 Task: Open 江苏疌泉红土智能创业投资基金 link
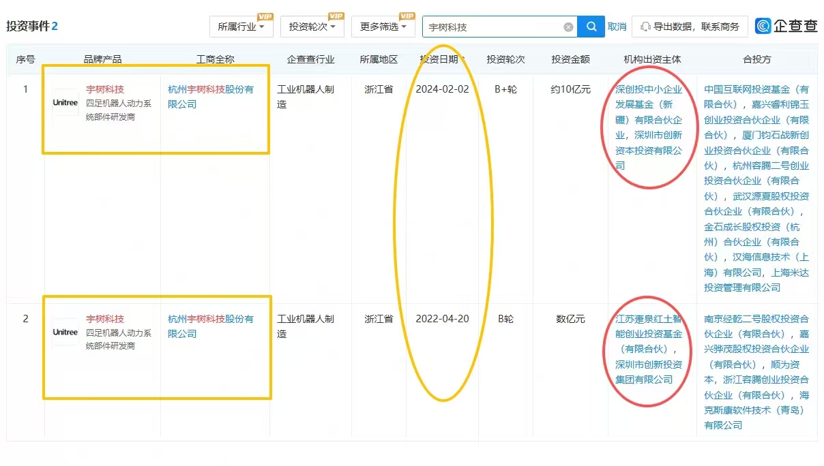tap(649, 334)
